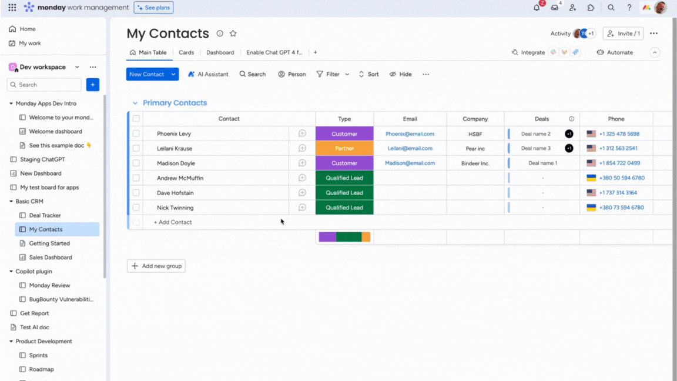This screenshot has width=677, height=381.
Task: Click the New Contact button
Action: coord(147,74)
